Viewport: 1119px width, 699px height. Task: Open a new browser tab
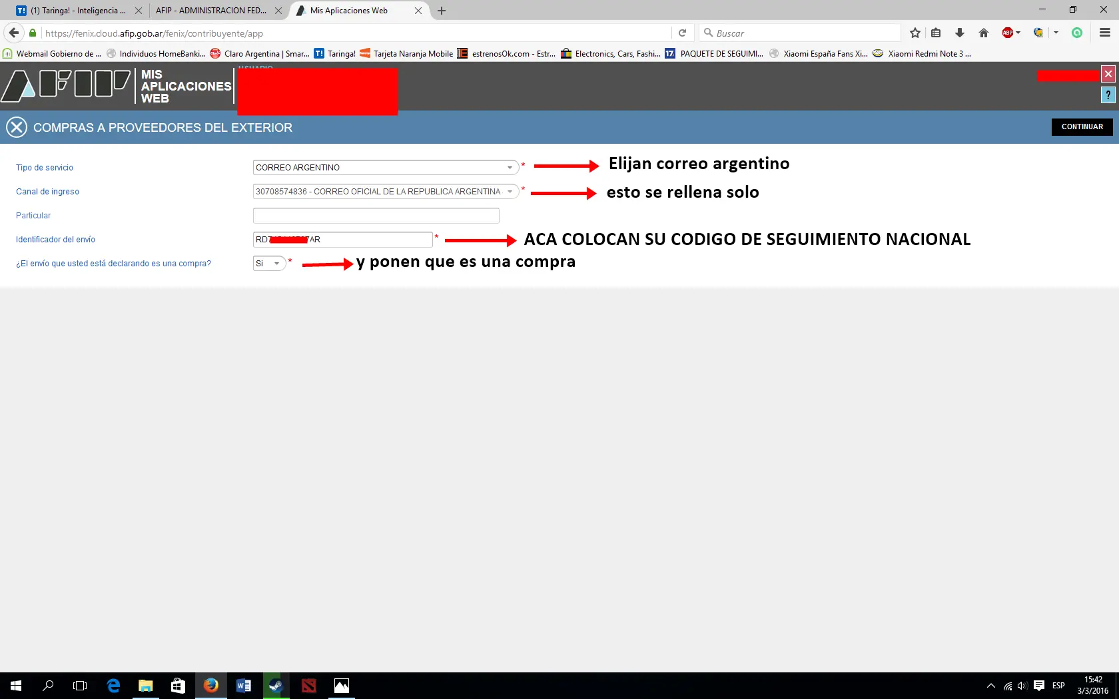tap(441, 11)
